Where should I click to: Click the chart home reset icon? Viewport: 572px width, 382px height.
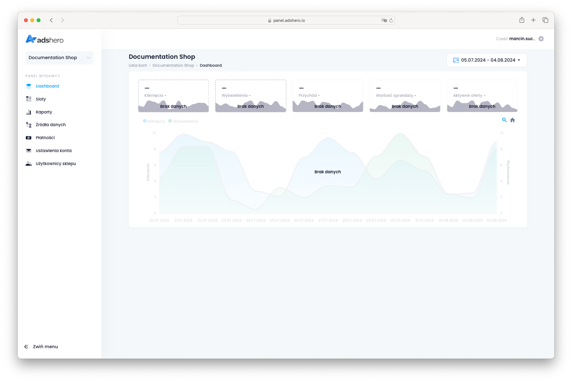[513, 120]
